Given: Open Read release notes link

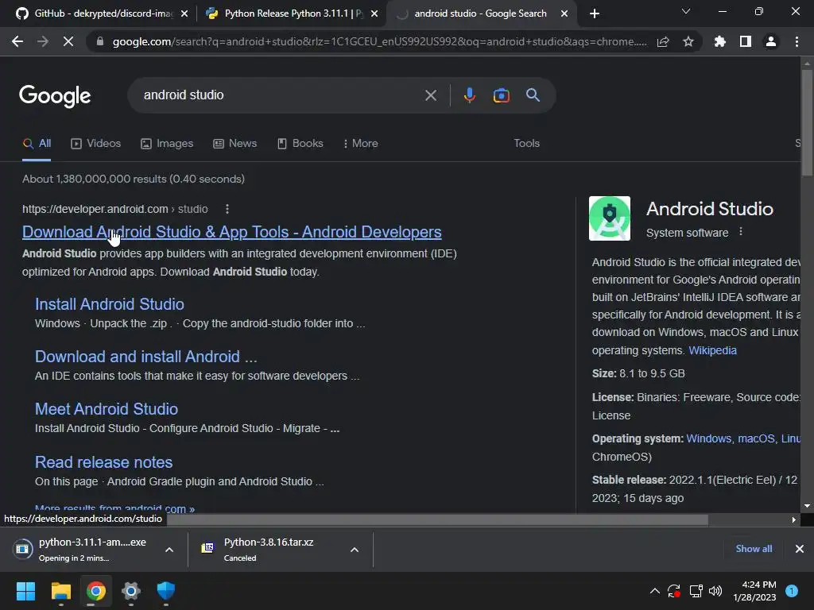Looking at the screenshot, I should [x=104, y=462].
